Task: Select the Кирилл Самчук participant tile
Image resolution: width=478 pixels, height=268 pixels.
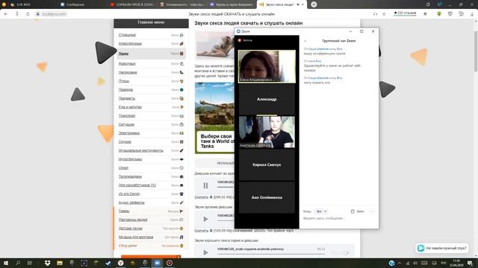Action: (267, 165)
